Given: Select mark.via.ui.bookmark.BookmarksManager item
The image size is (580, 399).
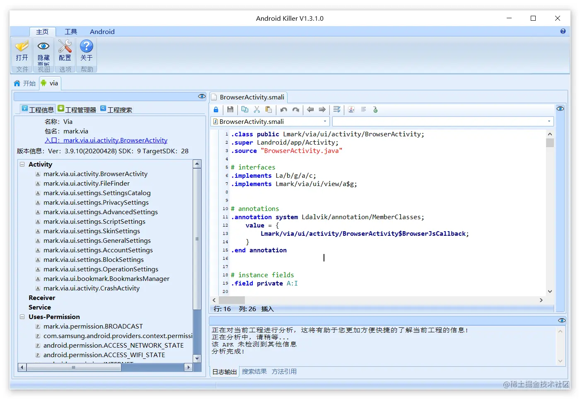Looking at the screenshot, I should coord(106,279).
